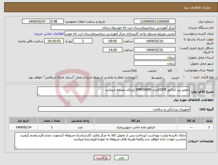Click the resize handle of buyer notes textarea

click(x=16, y=148)
